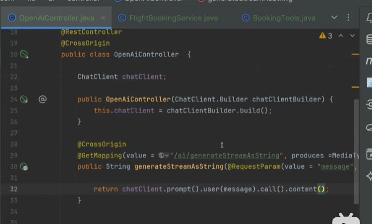The width and height of the screenshot is (372, 224).
Task: Open the editor tabs three-dot options menu
Action: (x=348, y=17)
